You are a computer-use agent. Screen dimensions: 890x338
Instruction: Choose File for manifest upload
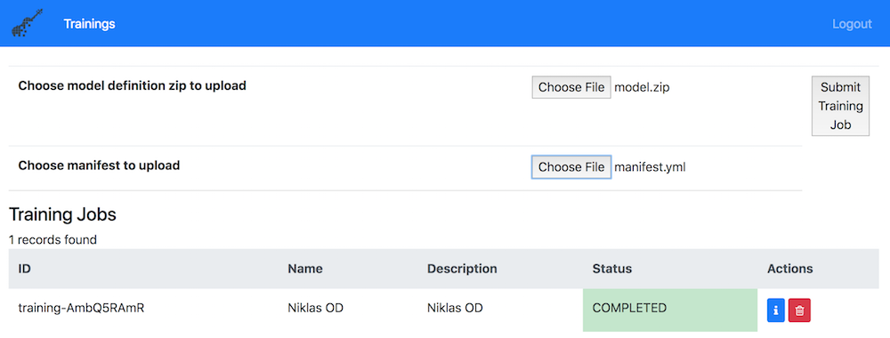coord(571,166)
